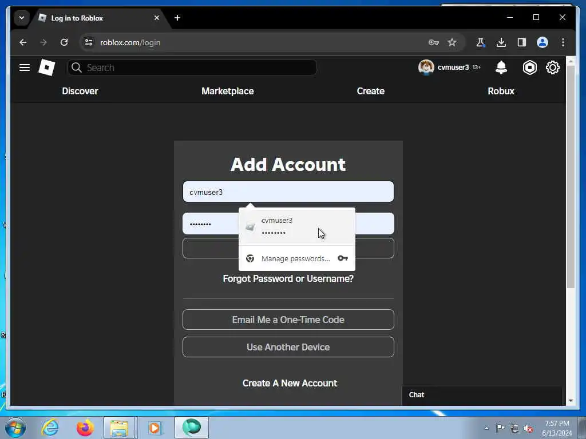Click the scrollbar down arrow

(x=571, y=401)
